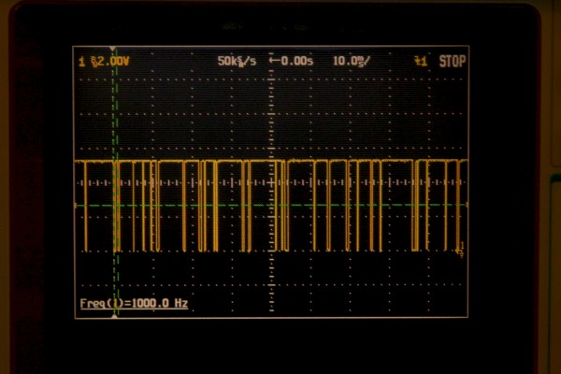The image size is (561, 374).
Task: Click the coupling symbol before 2.00V
Action: click(93, 62)
